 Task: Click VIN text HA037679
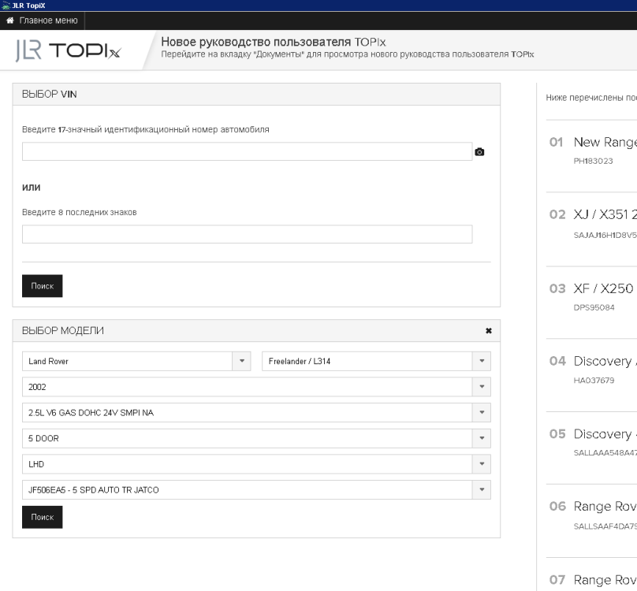pos(594,381)
